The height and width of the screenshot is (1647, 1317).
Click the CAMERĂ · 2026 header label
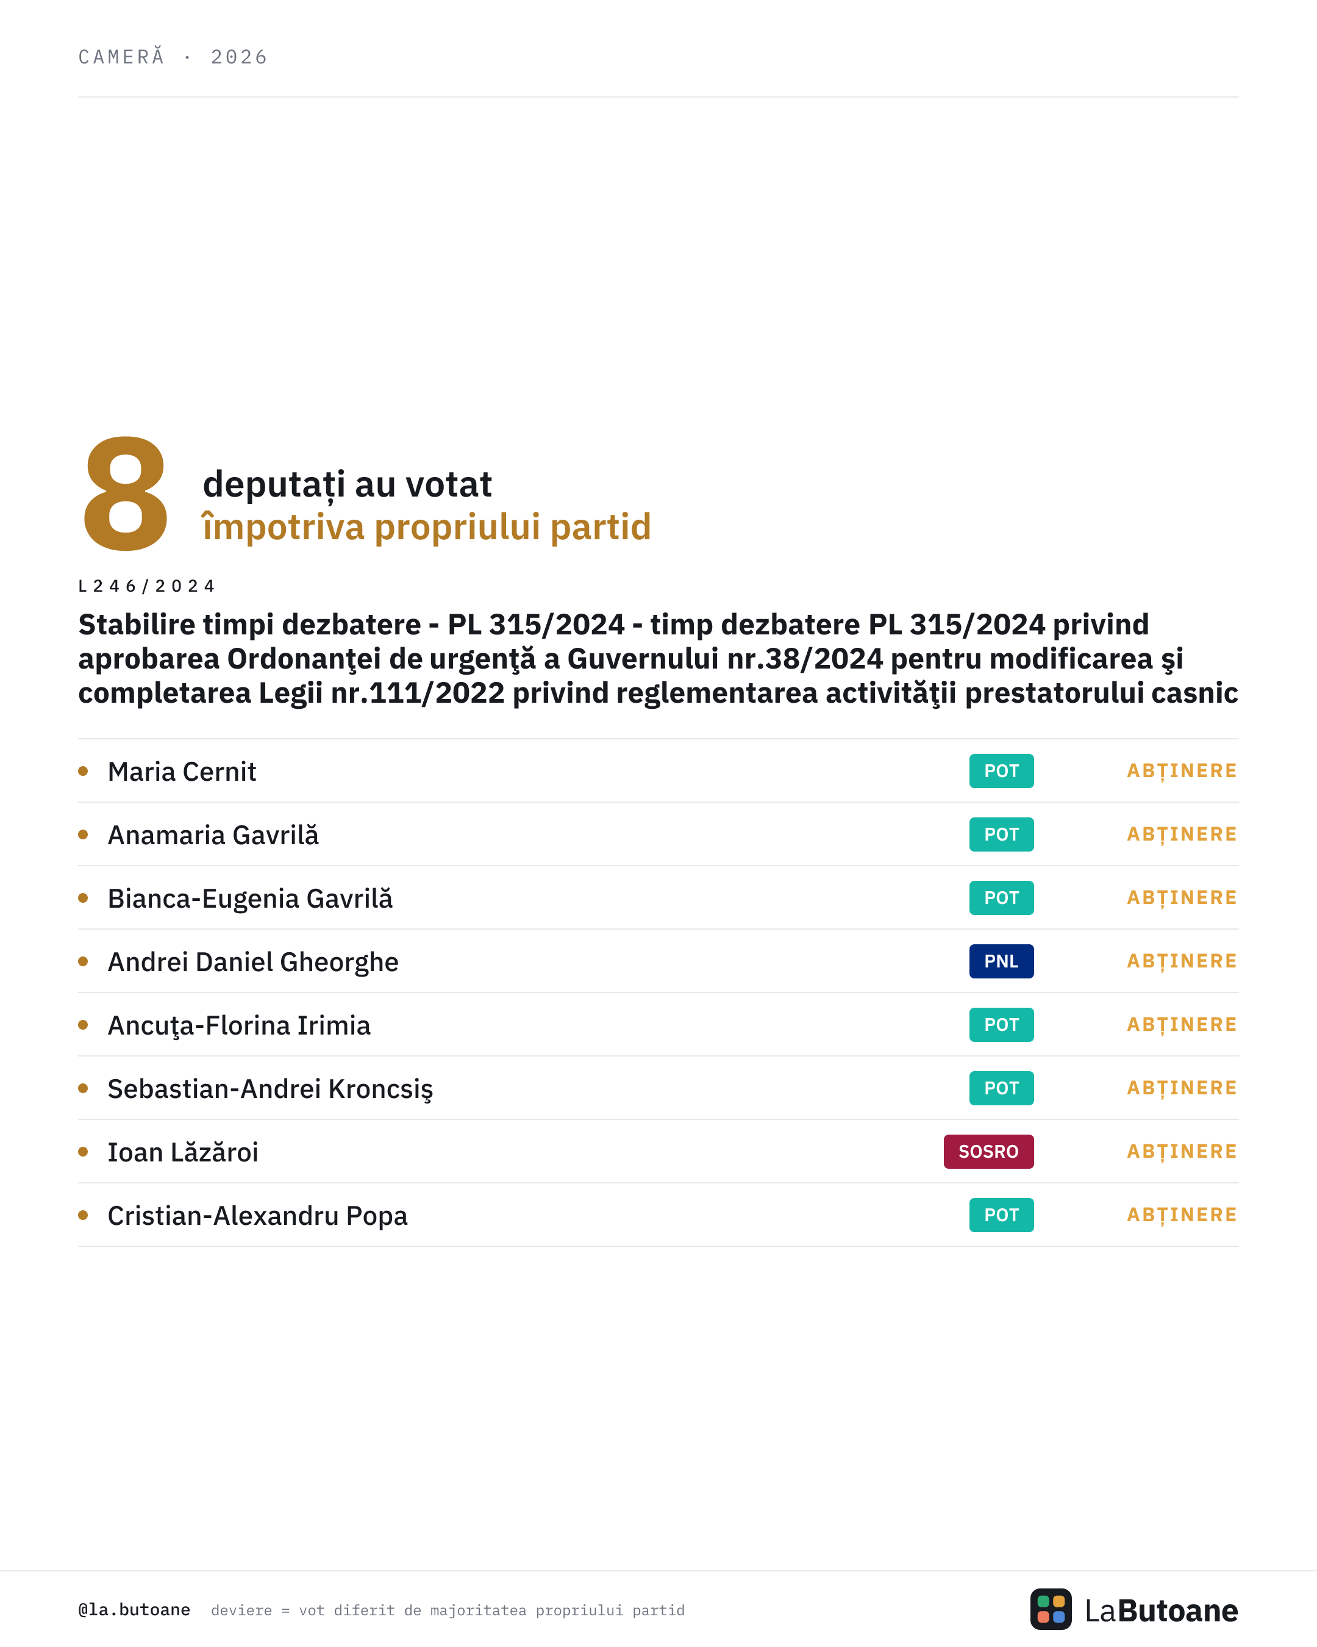[x=173, y=57]
